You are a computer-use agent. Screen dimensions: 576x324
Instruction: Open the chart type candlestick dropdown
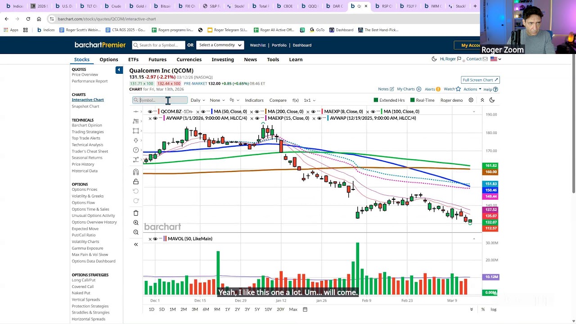coord(234,100)
